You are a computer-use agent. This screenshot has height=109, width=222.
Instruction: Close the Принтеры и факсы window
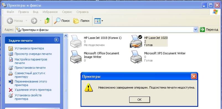click(217, 5)
